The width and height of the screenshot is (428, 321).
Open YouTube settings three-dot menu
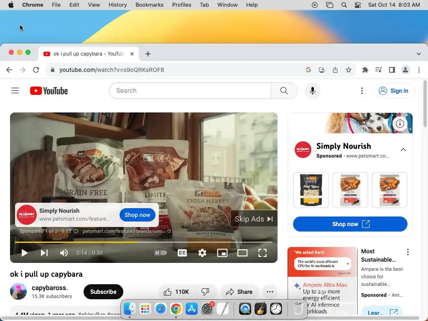pos(362,91)
